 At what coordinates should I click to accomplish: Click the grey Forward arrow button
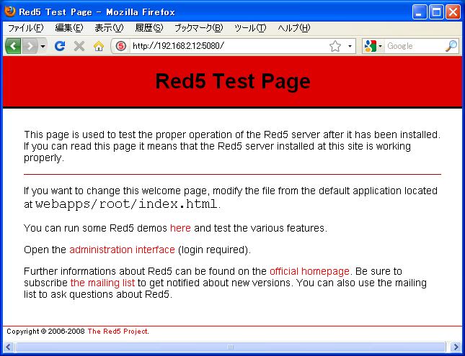30,46
